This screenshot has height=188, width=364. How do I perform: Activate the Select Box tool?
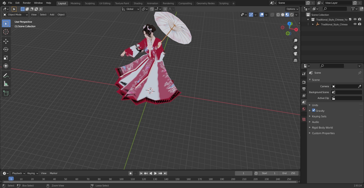pyautogui.click(x=6, y=23)
